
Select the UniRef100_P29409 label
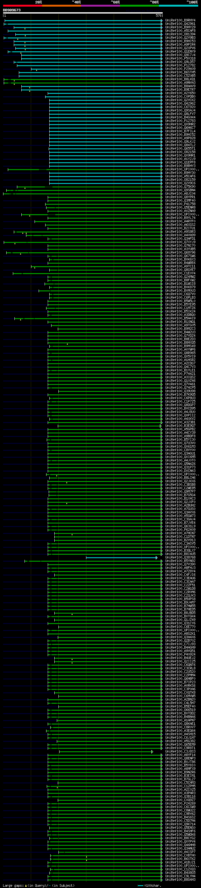(x=180, y=69)
